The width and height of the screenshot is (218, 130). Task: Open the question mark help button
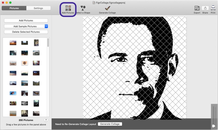pos(46,120)
